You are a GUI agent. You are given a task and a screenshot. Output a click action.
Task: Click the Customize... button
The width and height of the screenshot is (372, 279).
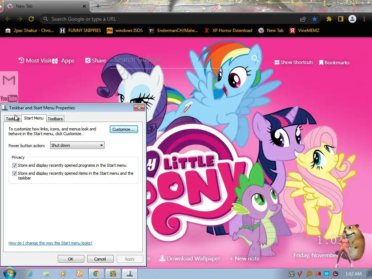(x=124, y=129)
